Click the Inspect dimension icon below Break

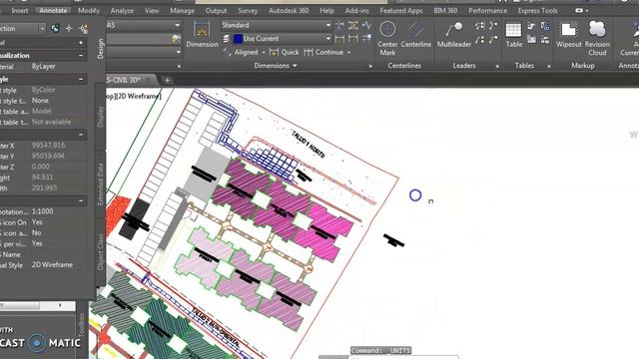pos(339,39)
